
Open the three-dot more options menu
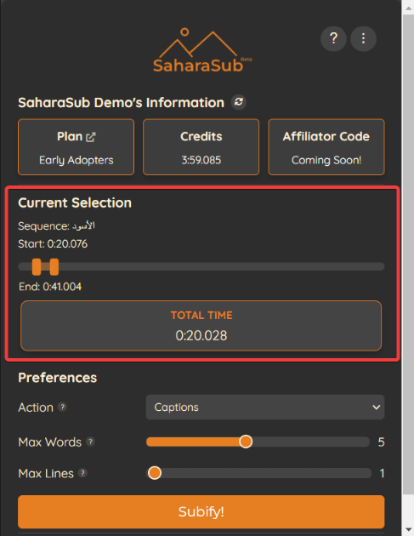[x=364, y=38]
